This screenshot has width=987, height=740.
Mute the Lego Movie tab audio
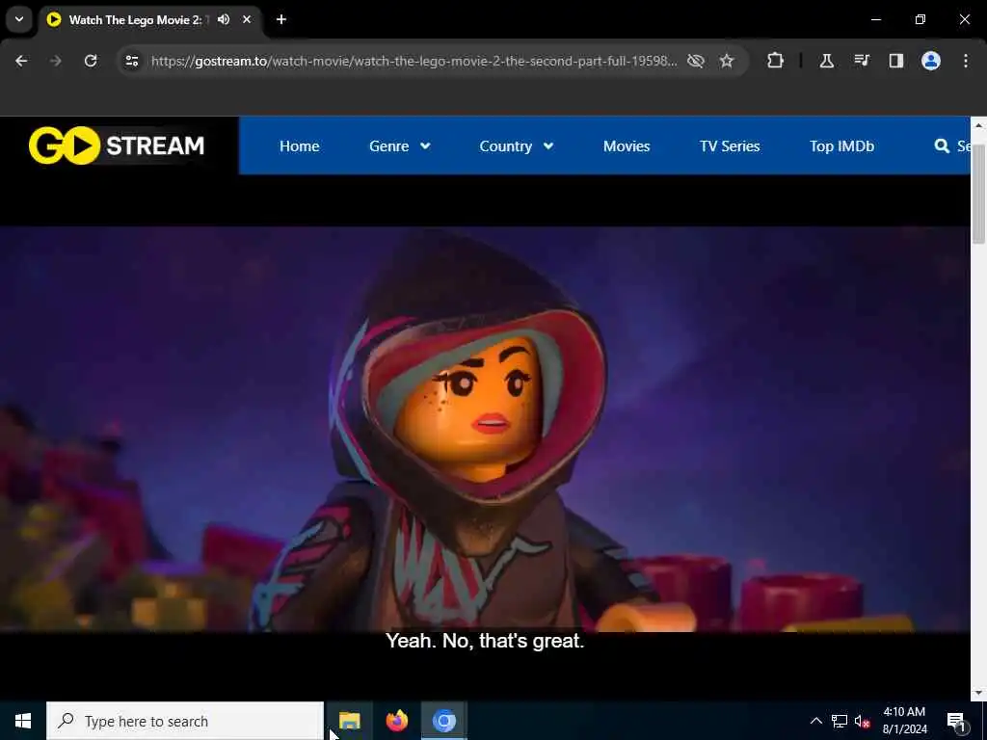[224, 19]
